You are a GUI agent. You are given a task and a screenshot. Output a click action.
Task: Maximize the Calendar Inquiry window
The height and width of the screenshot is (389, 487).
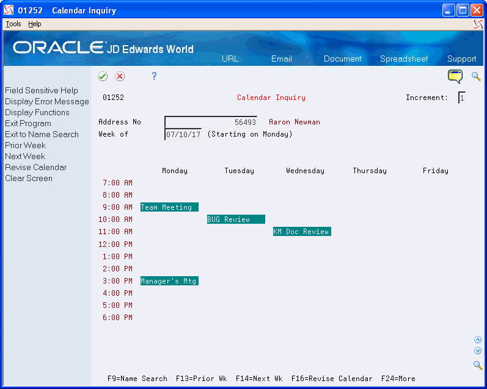coord(463,10)
